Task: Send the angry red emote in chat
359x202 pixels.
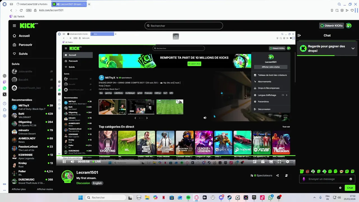Action: coord(307,171)
